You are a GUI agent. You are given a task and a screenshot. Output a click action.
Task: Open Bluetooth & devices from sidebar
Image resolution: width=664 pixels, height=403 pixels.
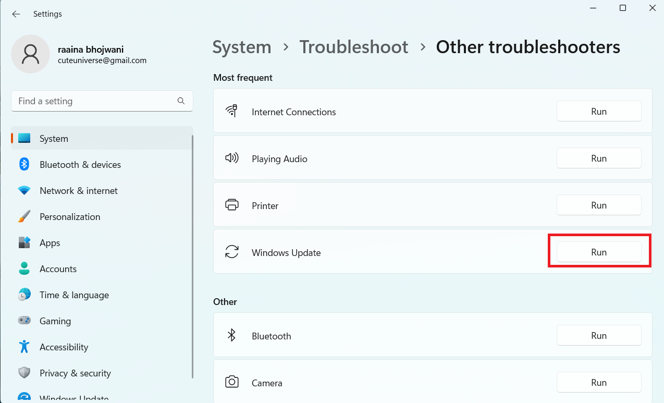[x=80, y=165]
